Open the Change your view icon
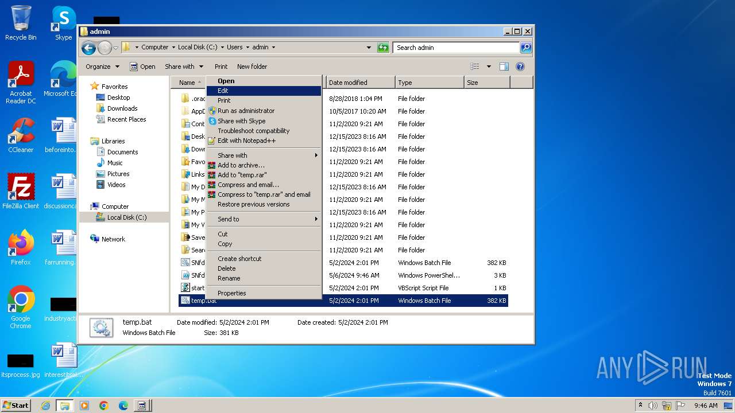Viewport: 735px width, 413px height. (x=475, y=67)
